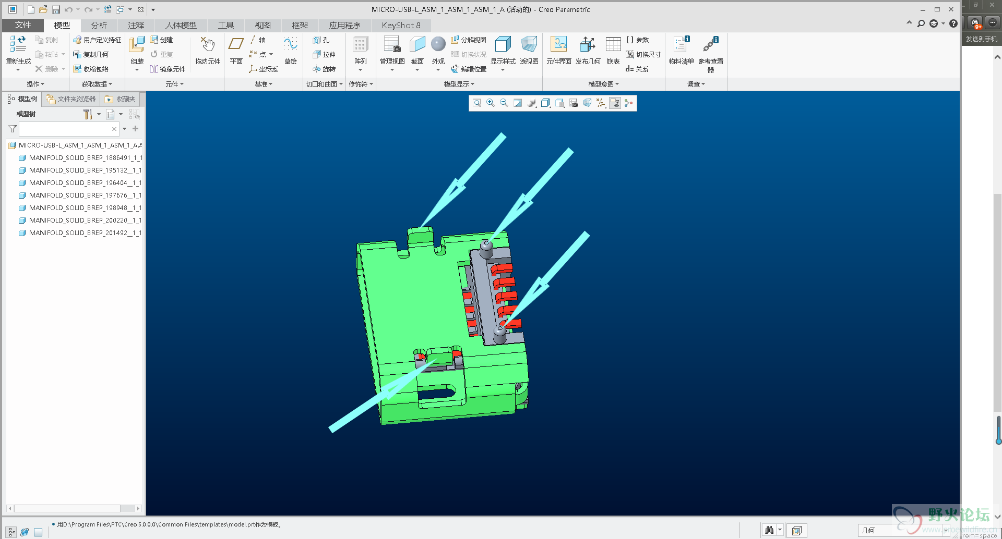Click the 草绘 (Sketch) tool icon
The height and width of the screenshot is (539, 1002).
tap(291, 44)
